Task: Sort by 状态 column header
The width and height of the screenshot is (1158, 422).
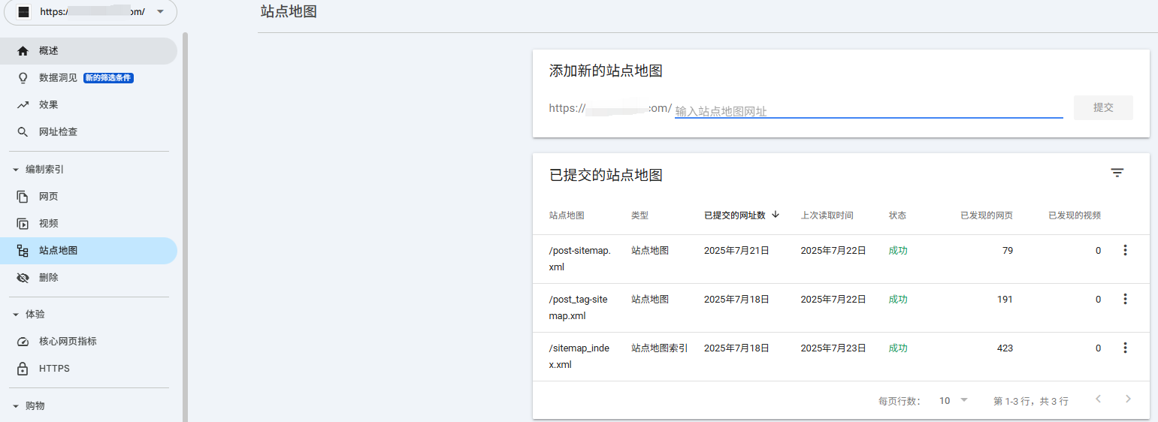Action: (897, 216)
